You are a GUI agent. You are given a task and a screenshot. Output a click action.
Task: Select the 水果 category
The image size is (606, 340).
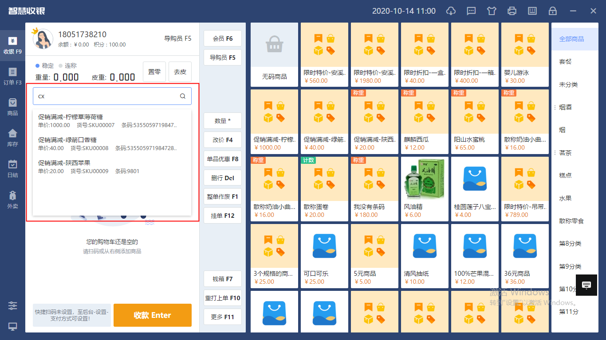(565, 198)
